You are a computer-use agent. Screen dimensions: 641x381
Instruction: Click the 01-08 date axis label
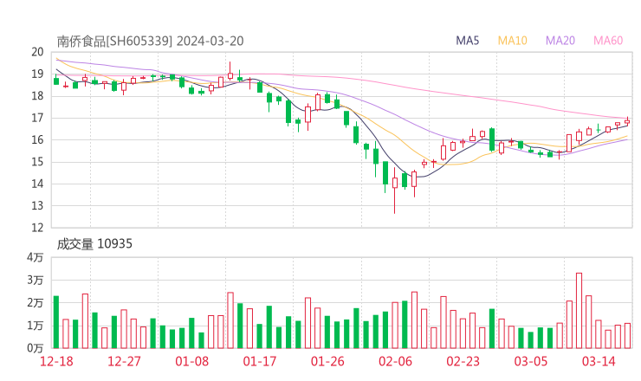click(x=191, y=361)
